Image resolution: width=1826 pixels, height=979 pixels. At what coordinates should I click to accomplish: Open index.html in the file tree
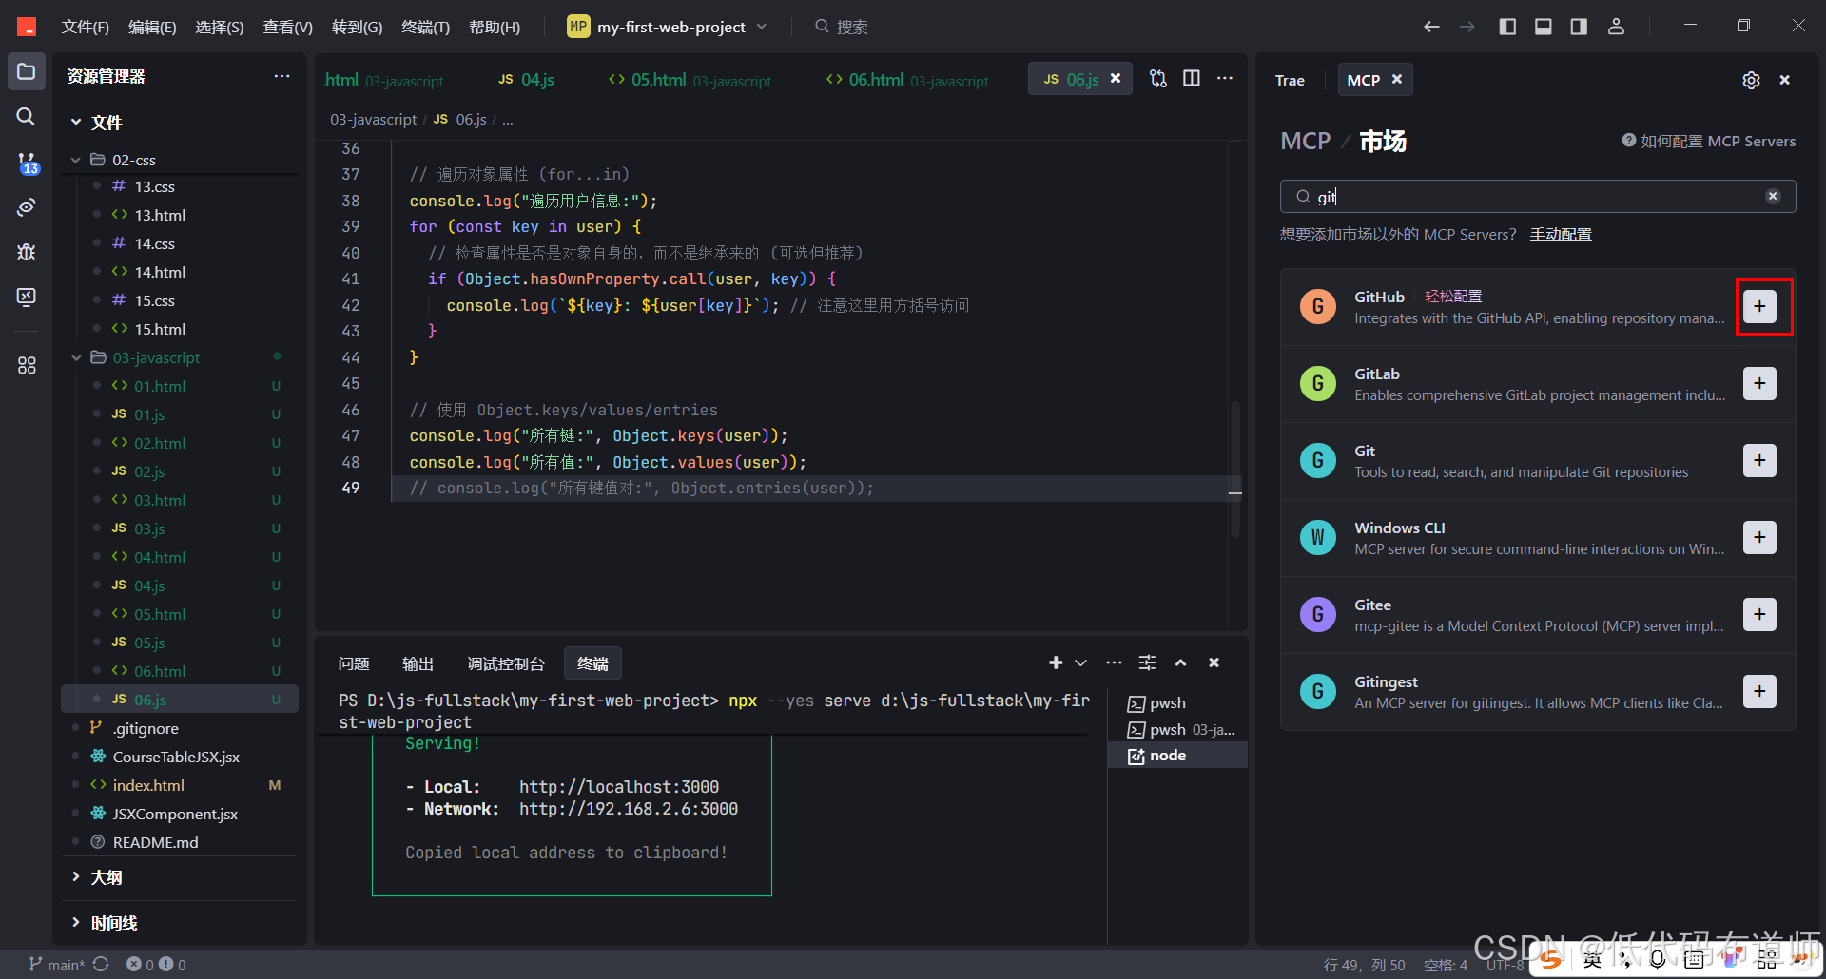181,785
